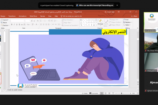158x105 pixels.
Task: Open the Slide Show tab
Action: [x=33, y=16]
